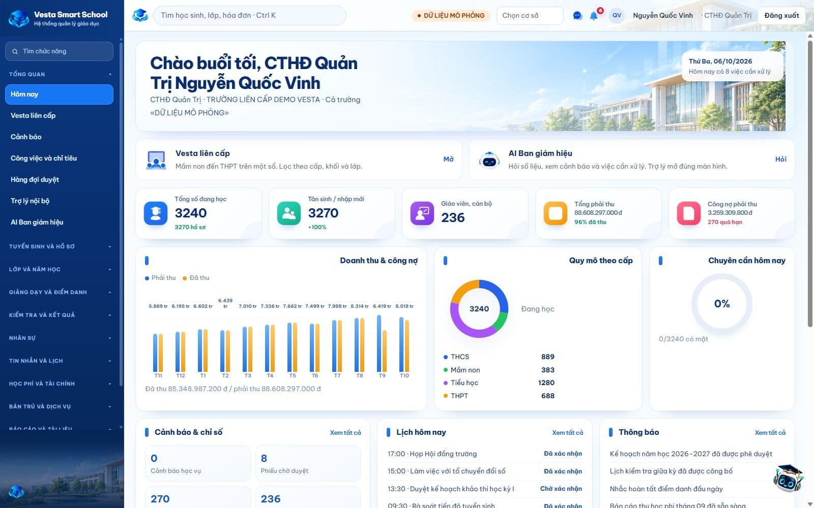
Task: Click the robot icon on AI Ban giám hiệu card
Action: click(489, 160)
